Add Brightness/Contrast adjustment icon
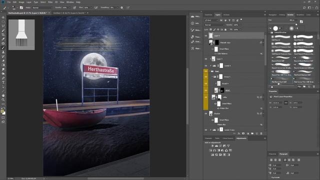The height and width of the screenshot is (180, 320). pyautogui.click(x=212, y=146)
